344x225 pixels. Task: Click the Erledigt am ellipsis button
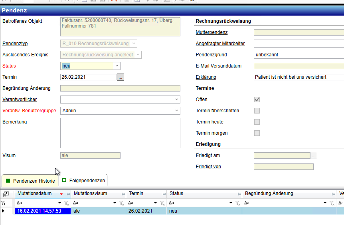coord(314,155)
